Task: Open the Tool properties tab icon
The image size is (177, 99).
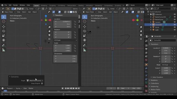Action: point(146,41)
